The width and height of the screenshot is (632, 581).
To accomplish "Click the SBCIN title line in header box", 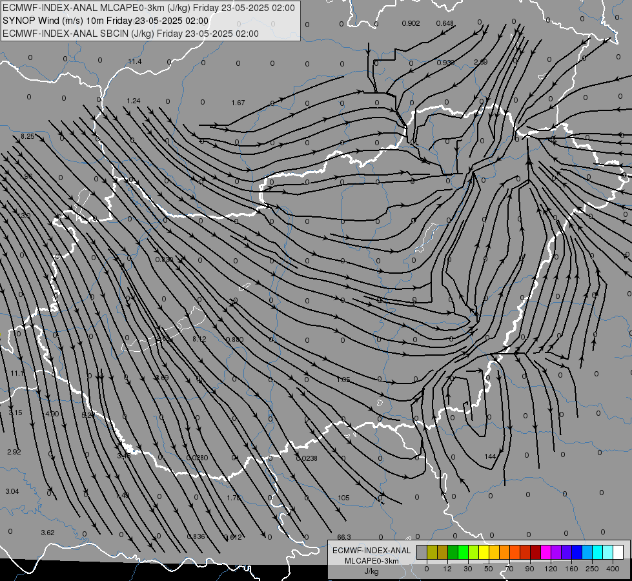I will point(130,34).
